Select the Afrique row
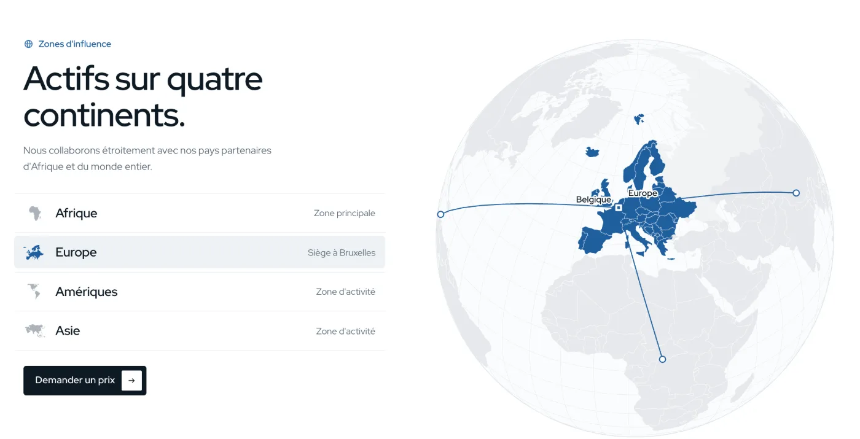Viewport: 860px width, 439px height. click(200, 213)
